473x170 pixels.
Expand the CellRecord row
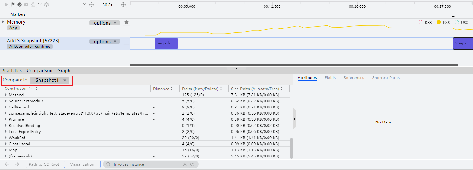[x=6, y=107]
